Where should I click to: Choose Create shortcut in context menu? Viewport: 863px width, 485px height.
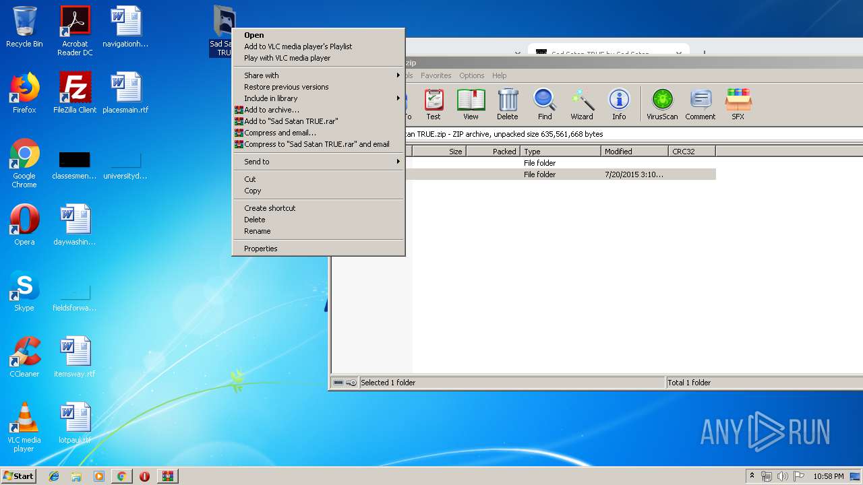click(318, 208)
